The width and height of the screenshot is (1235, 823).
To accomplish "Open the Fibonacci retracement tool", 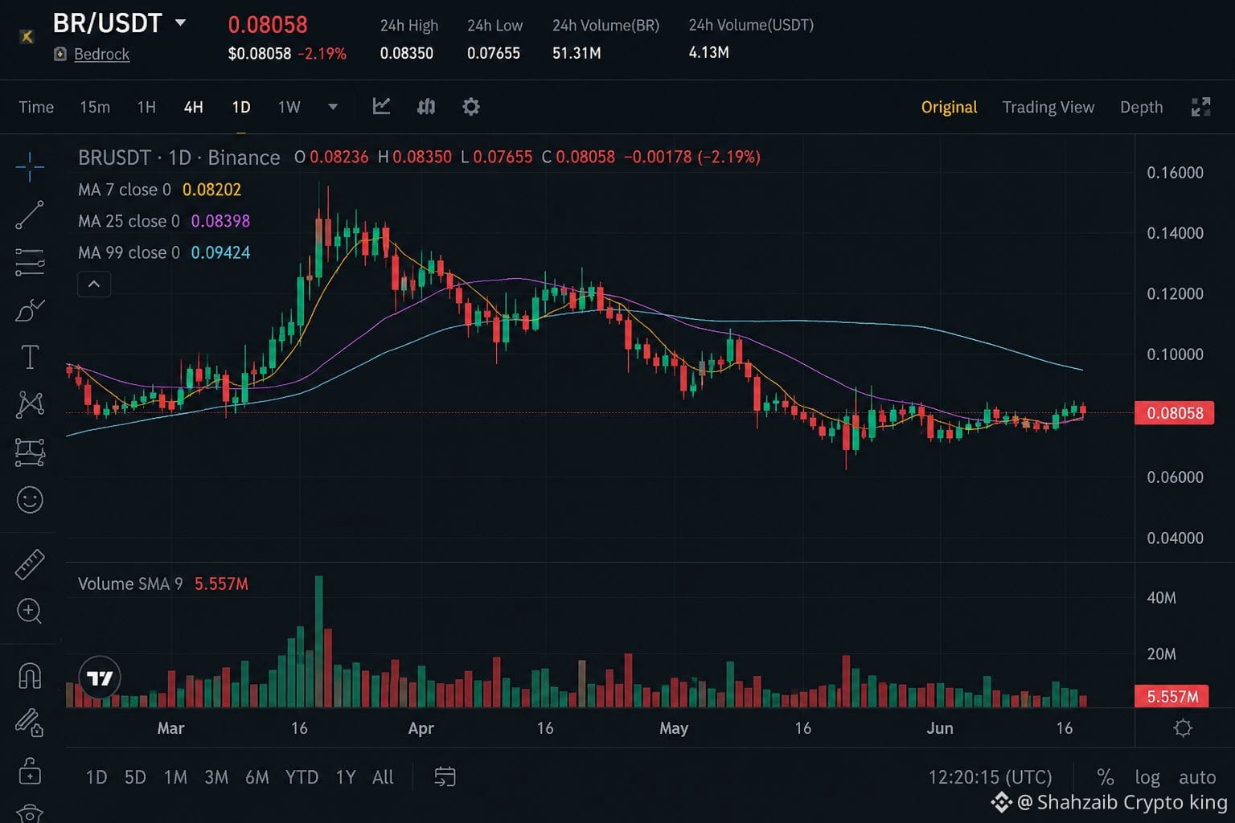I will (x=30, y=262).
